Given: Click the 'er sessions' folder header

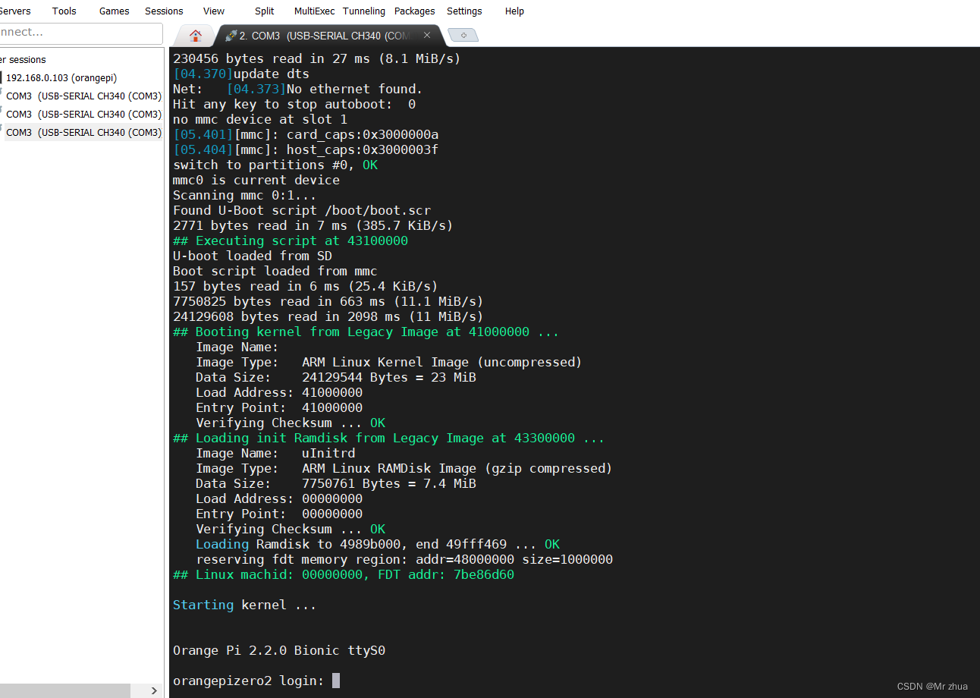Looking at the screenshot, I should 23,60.
